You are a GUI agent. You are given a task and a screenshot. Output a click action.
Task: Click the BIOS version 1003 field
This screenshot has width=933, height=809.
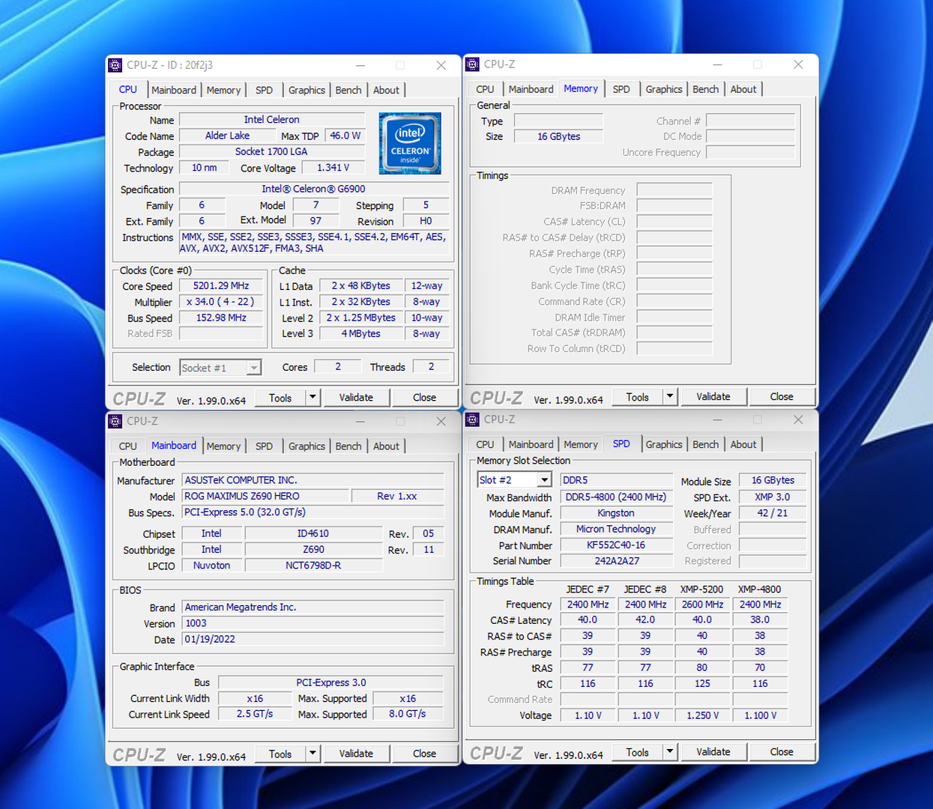tap(313, 623)
